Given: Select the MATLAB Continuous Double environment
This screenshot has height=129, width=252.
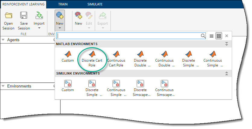Looking at the screenshot, I should tap(164, 59).
